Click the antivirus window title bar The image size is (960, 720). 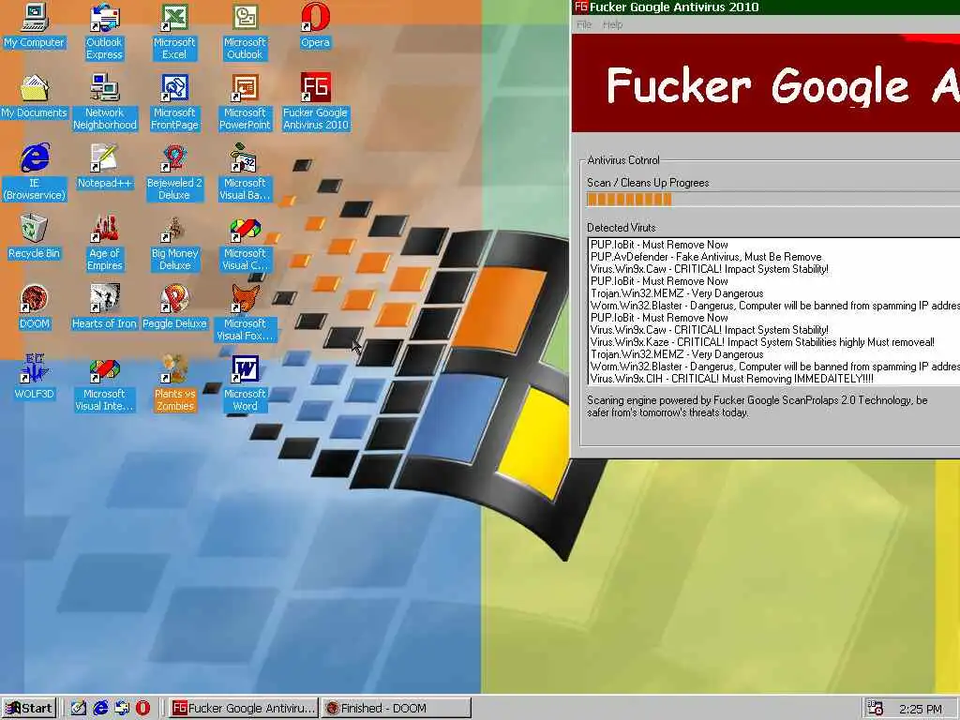pyautogui.click(x=766, y=7)
